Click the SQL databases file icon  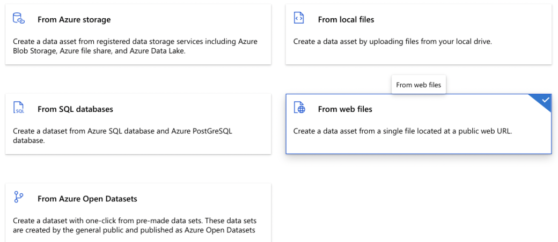pos(19,108)
